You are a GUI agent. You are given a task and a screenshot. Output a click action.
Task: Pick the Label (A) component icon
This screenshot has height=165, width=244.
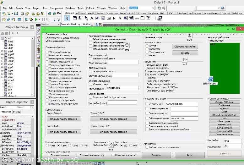click(x=92, y=18)
